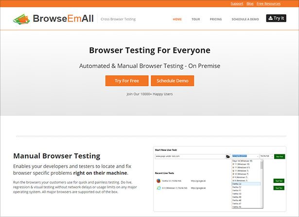Click the Try It download button
Image resolution: width=299 pixels, height=217 pixels.
click(x=276, y=18)
